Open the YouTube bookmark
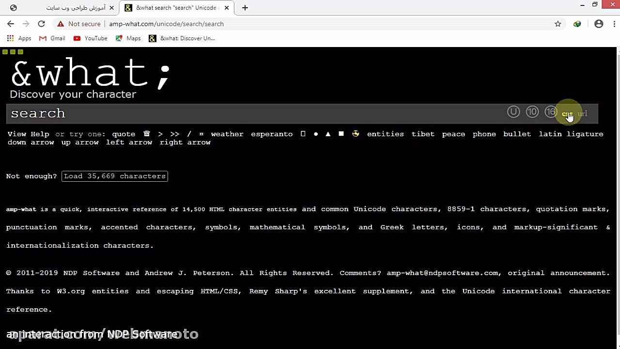The width and height of the screenshot is (620, 349). [x=91, y=38]
